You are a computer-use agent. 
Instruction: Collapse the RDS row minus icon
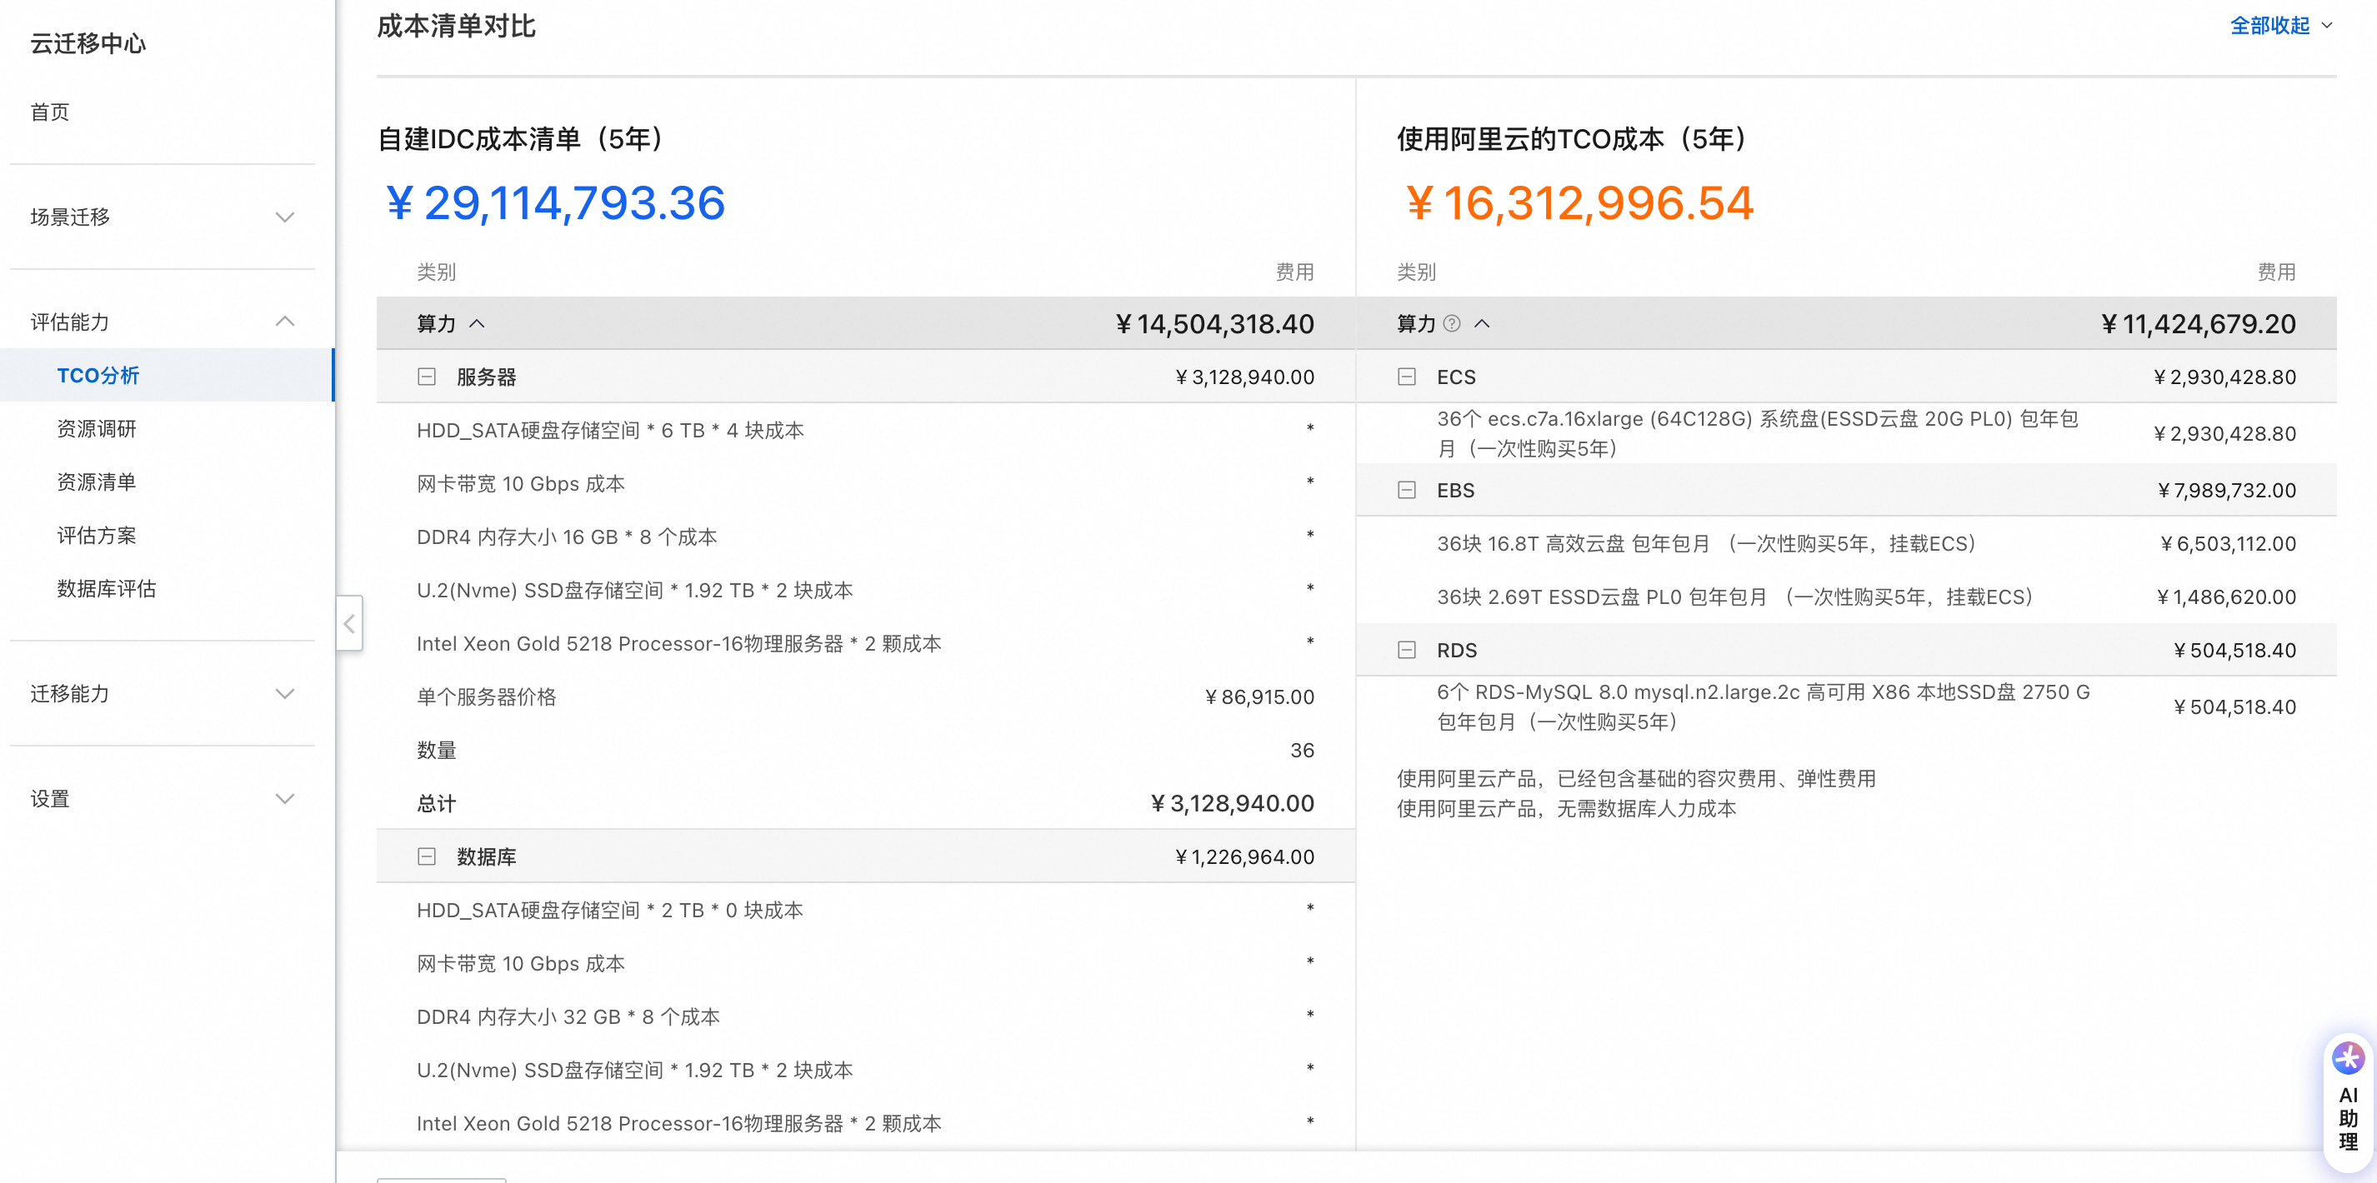pyautogui.click(x=1406, y=650)
